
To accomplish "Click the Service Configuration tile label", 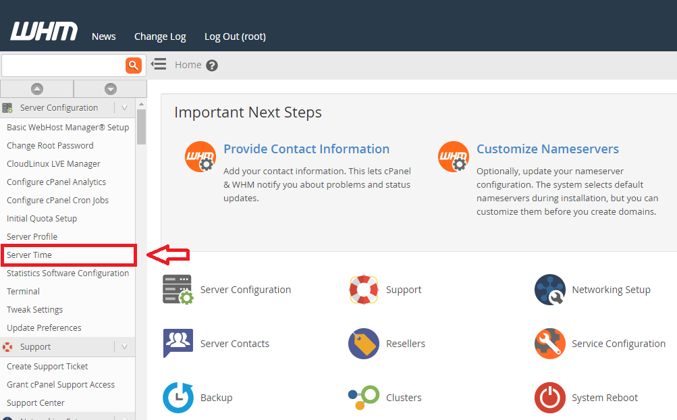I will [619, 344].
